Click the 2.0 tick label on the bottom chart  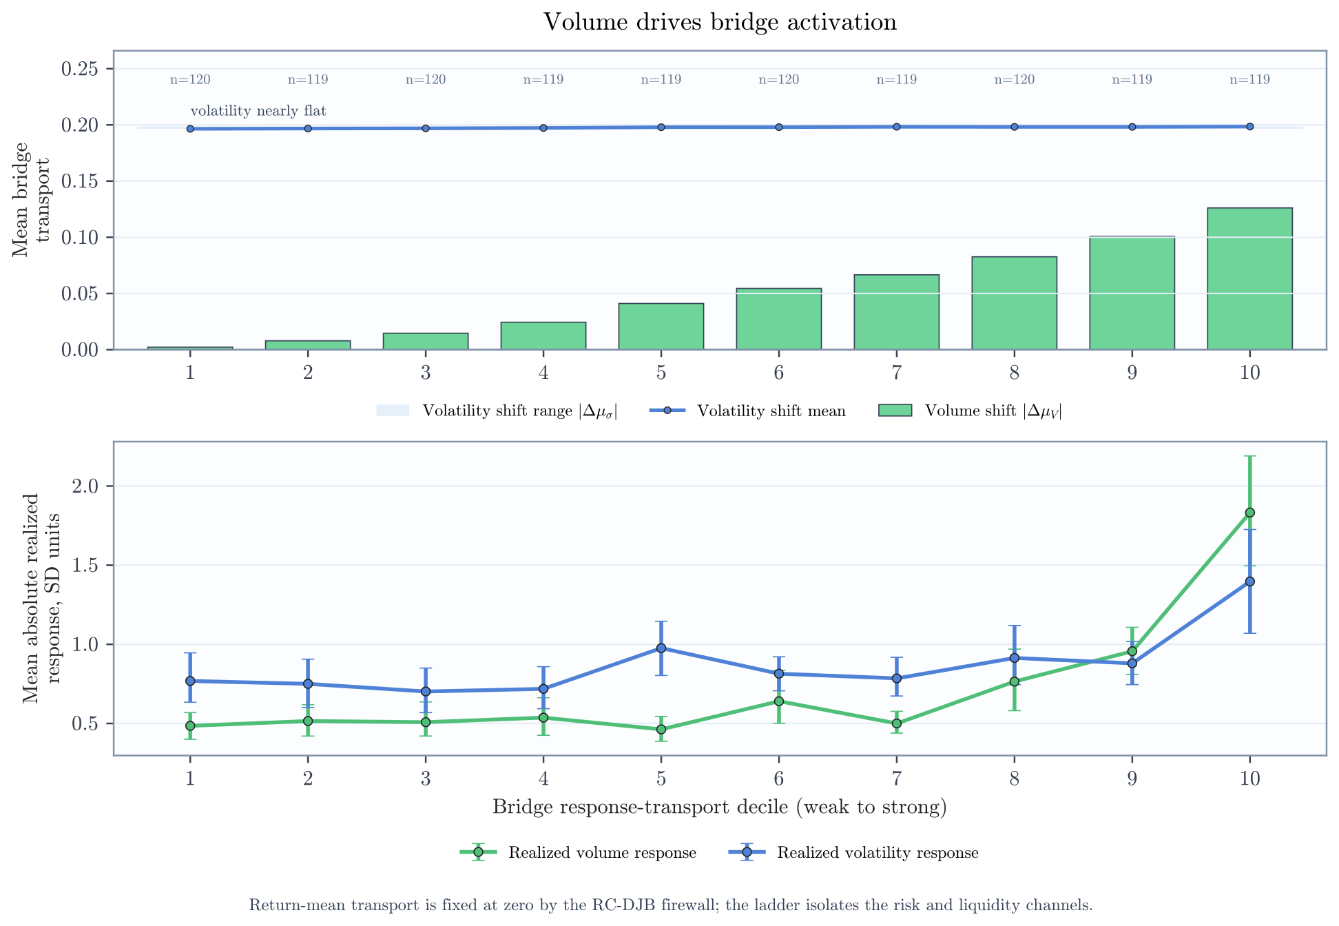86,486
